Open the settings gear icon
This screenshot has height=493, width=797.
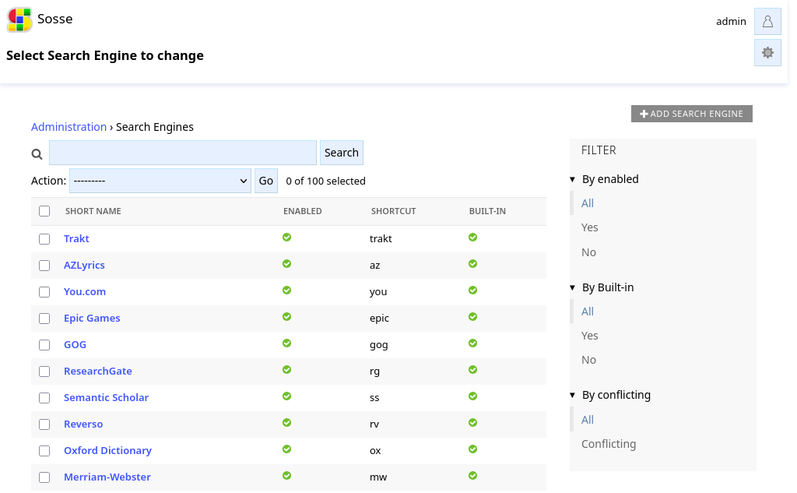[x=767, y=52]
